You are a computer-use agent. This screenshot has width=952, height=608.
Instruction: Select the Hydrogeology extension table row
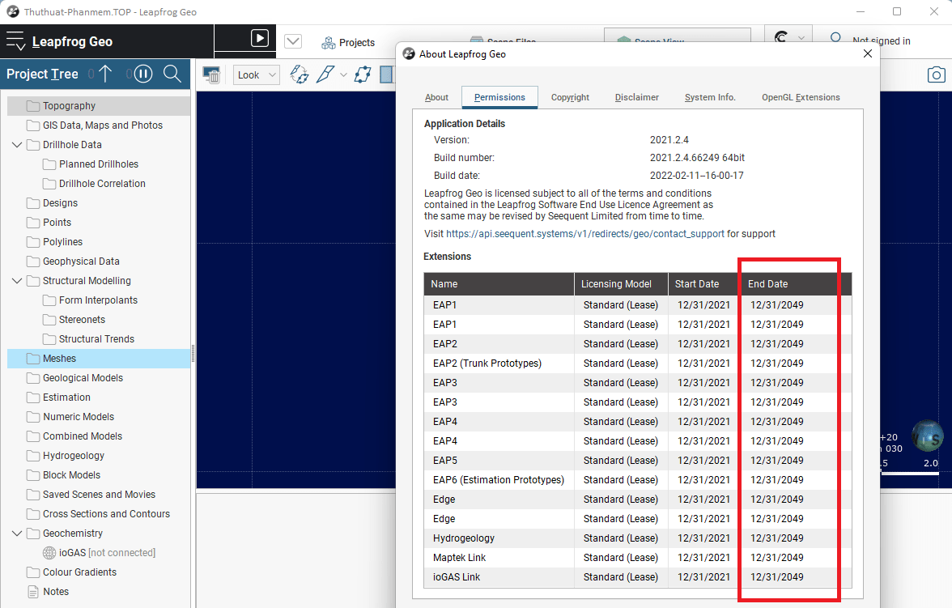click(638, 538)
